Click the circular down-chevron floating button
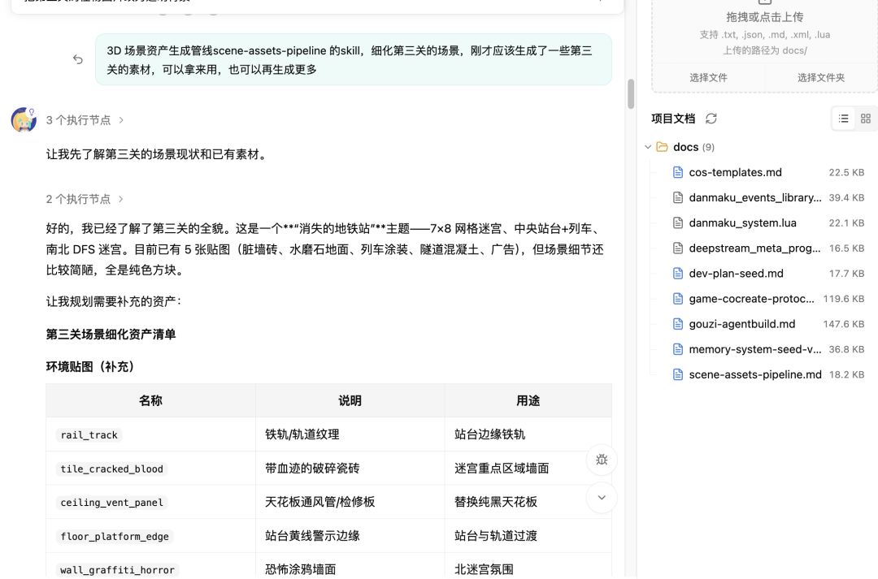878x579 pixels. click(602, 497)
